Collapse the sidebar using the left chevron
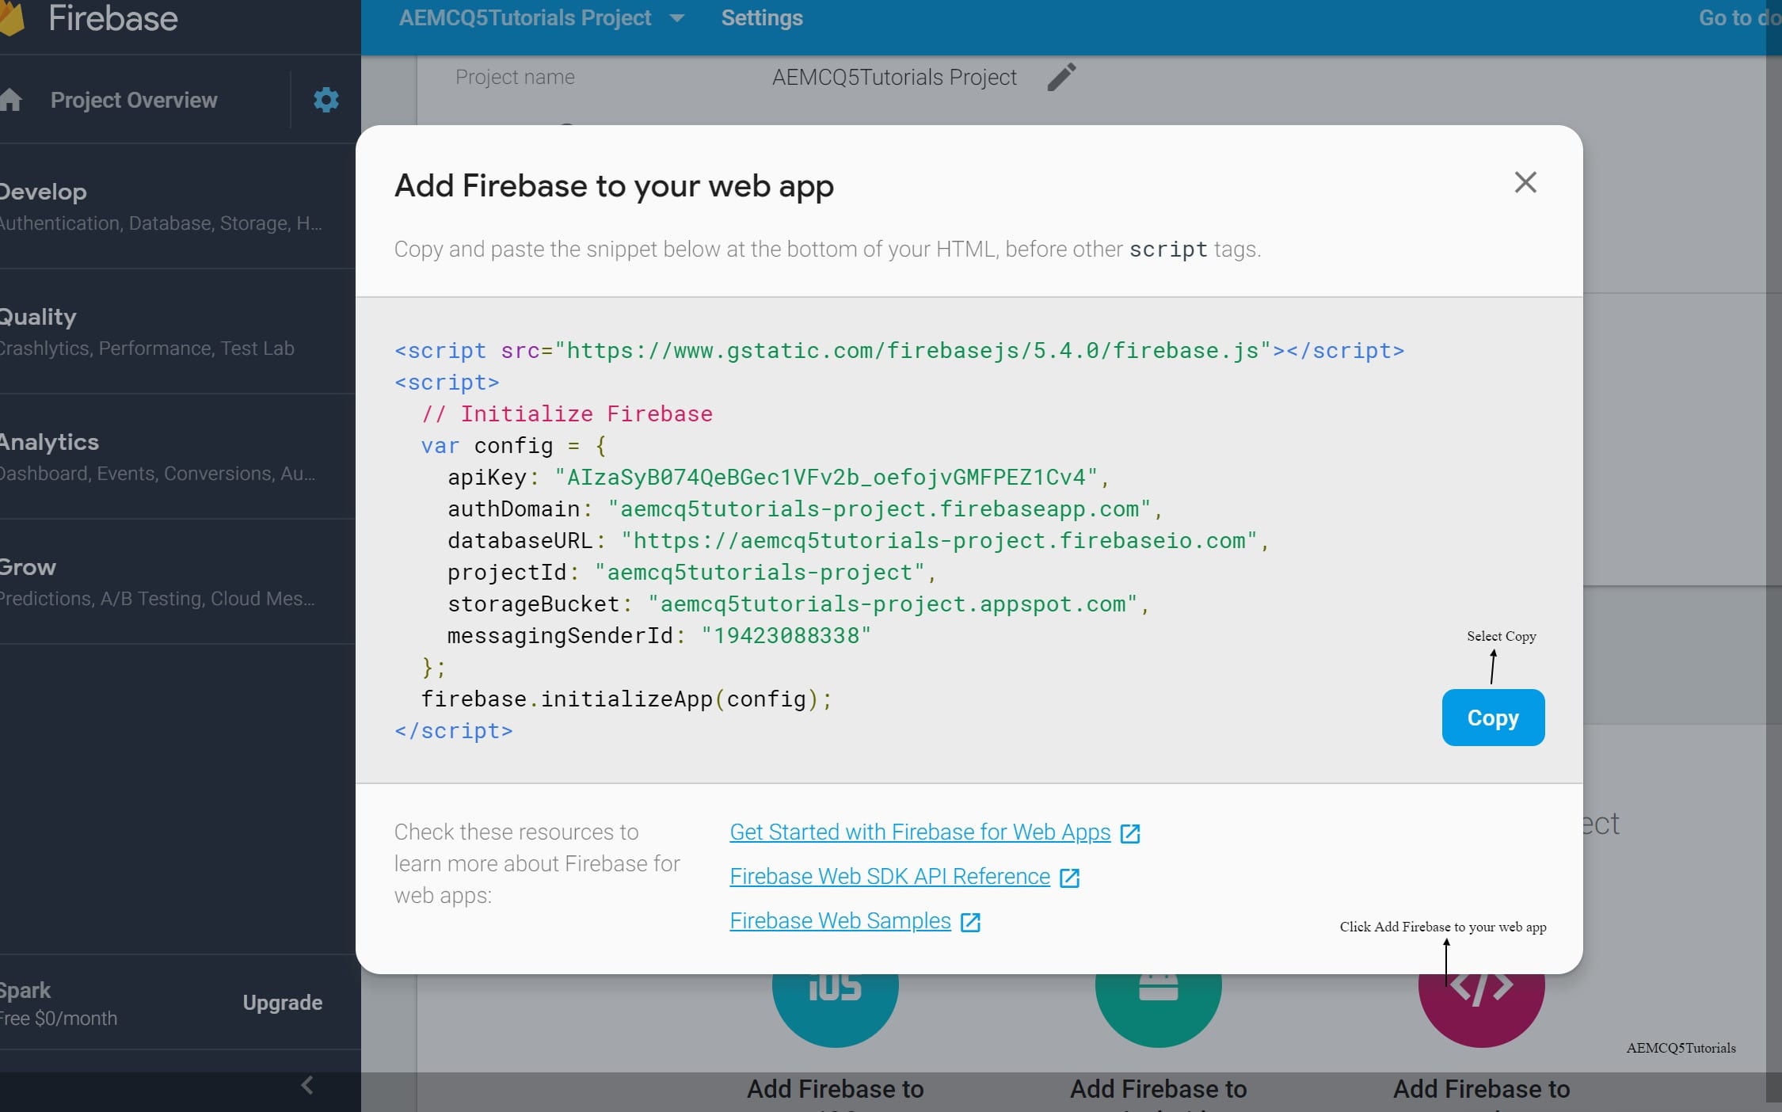Image resolution: width=1782 pixels, height=1112 pixels. [307, 1085]
